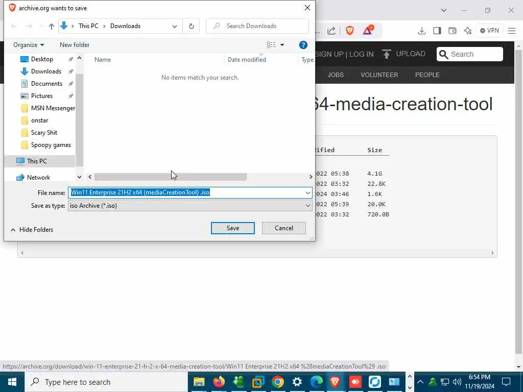Toggle the Brave sidebar panel icon

point(437,31)
